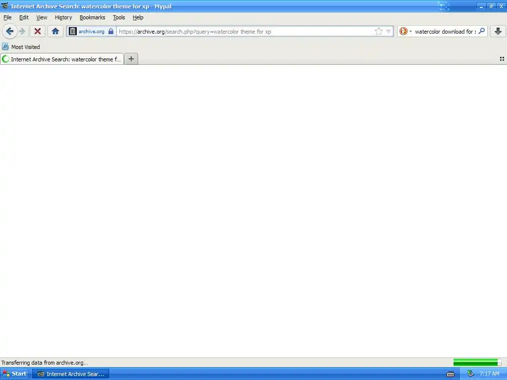Image resolution: width=507 pixels, height=380 pixels.
Task: Click the forward arrow navigation button
Action: 22,31
